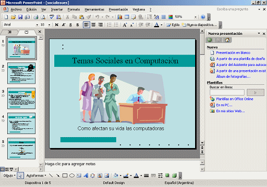The width and height of the screenshot is (267, 187).
Task: Insert a picture from file icon
Action: (107, 176)
